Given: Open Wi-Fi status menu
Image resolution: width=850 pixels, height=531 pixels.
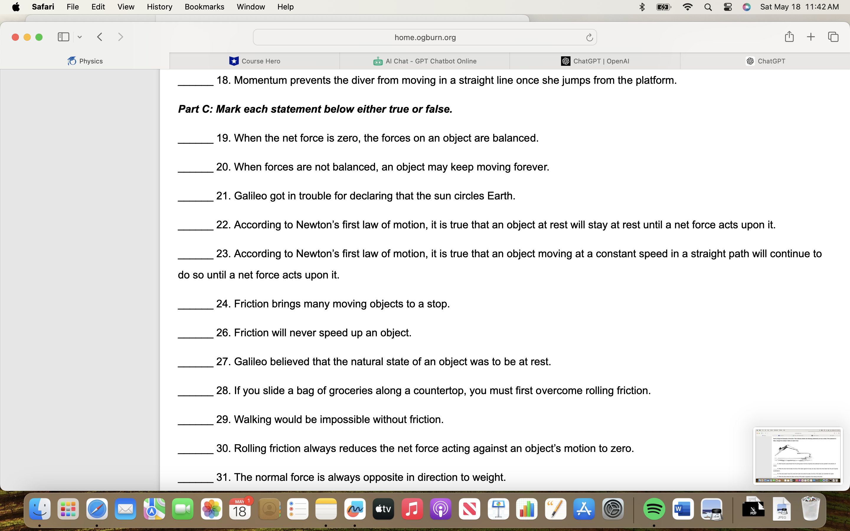Looking at the screenshot, I should pyautogui.click(x=687, y=7).
